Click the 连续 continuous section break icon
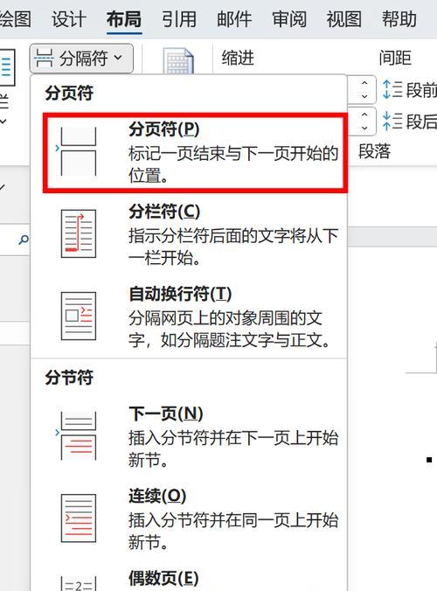437x591 pixels. (x=79, y=518)
